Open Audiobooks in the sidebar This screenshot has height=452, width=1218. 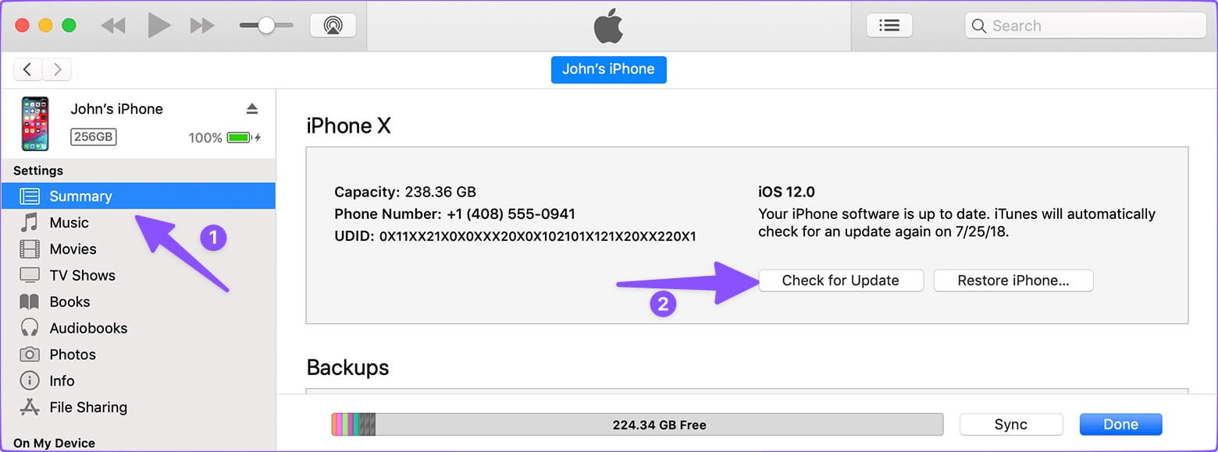(137, 328)
